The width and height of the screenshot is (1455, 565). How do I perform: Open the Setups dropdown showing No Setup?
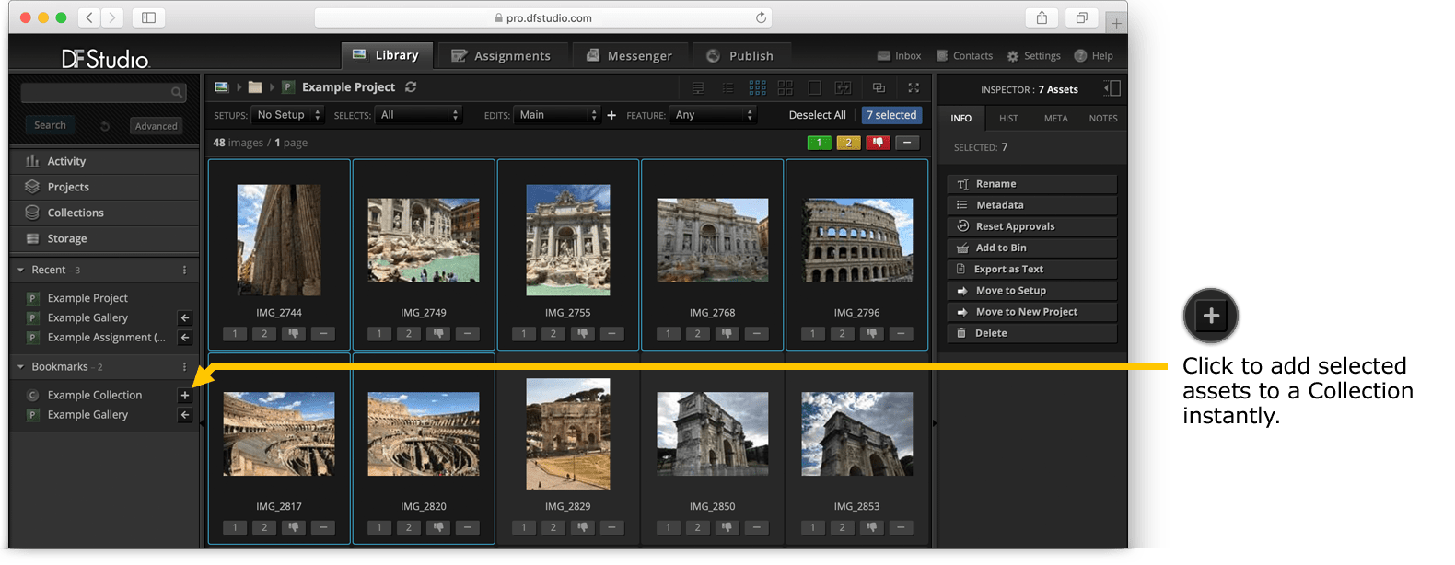coord(287,115)
